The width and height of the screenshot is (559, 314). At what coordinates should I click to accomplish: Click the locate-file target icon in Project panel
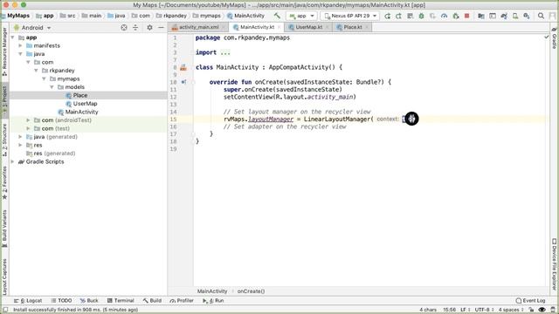click(124, 27)
